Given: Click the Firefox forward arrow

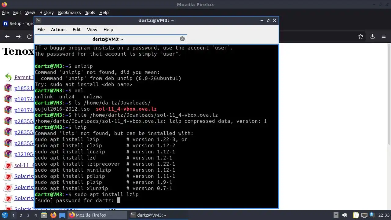Looking at the screenshot, I should (x=18, y=36).
